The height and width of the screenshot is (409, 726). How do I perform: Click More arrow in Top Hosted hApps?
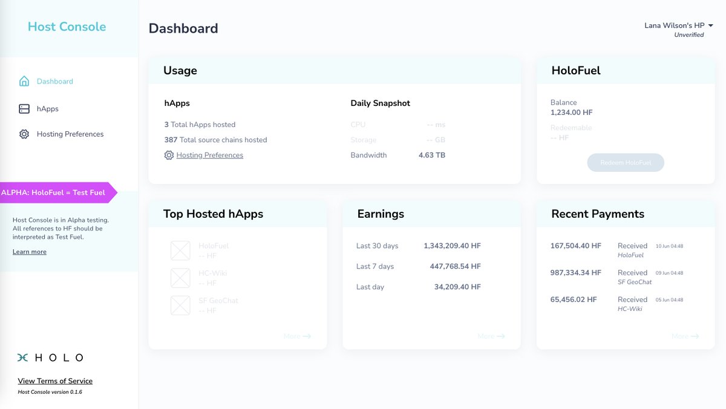click(x=297, y=336)
